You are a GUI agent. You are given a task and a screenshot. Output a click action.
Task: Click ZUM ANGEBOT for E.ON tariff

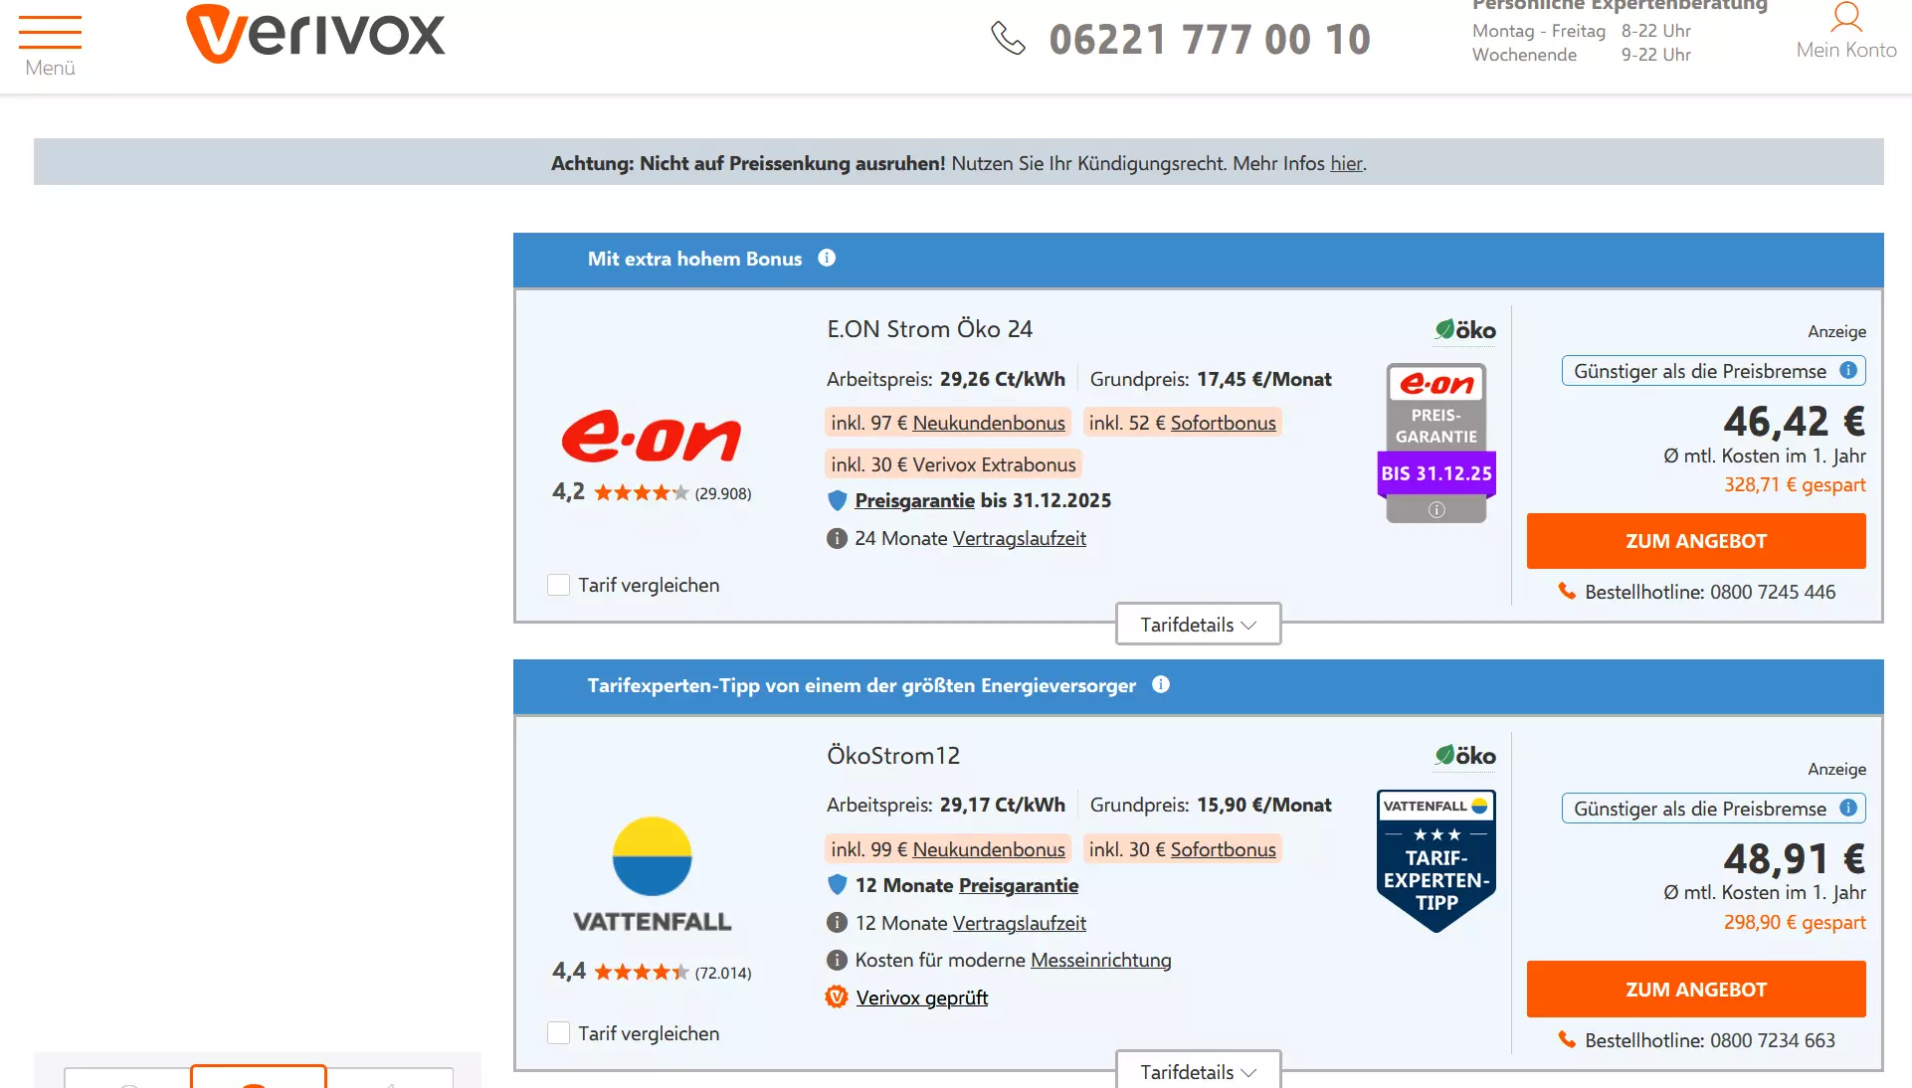click(1696, 541)
